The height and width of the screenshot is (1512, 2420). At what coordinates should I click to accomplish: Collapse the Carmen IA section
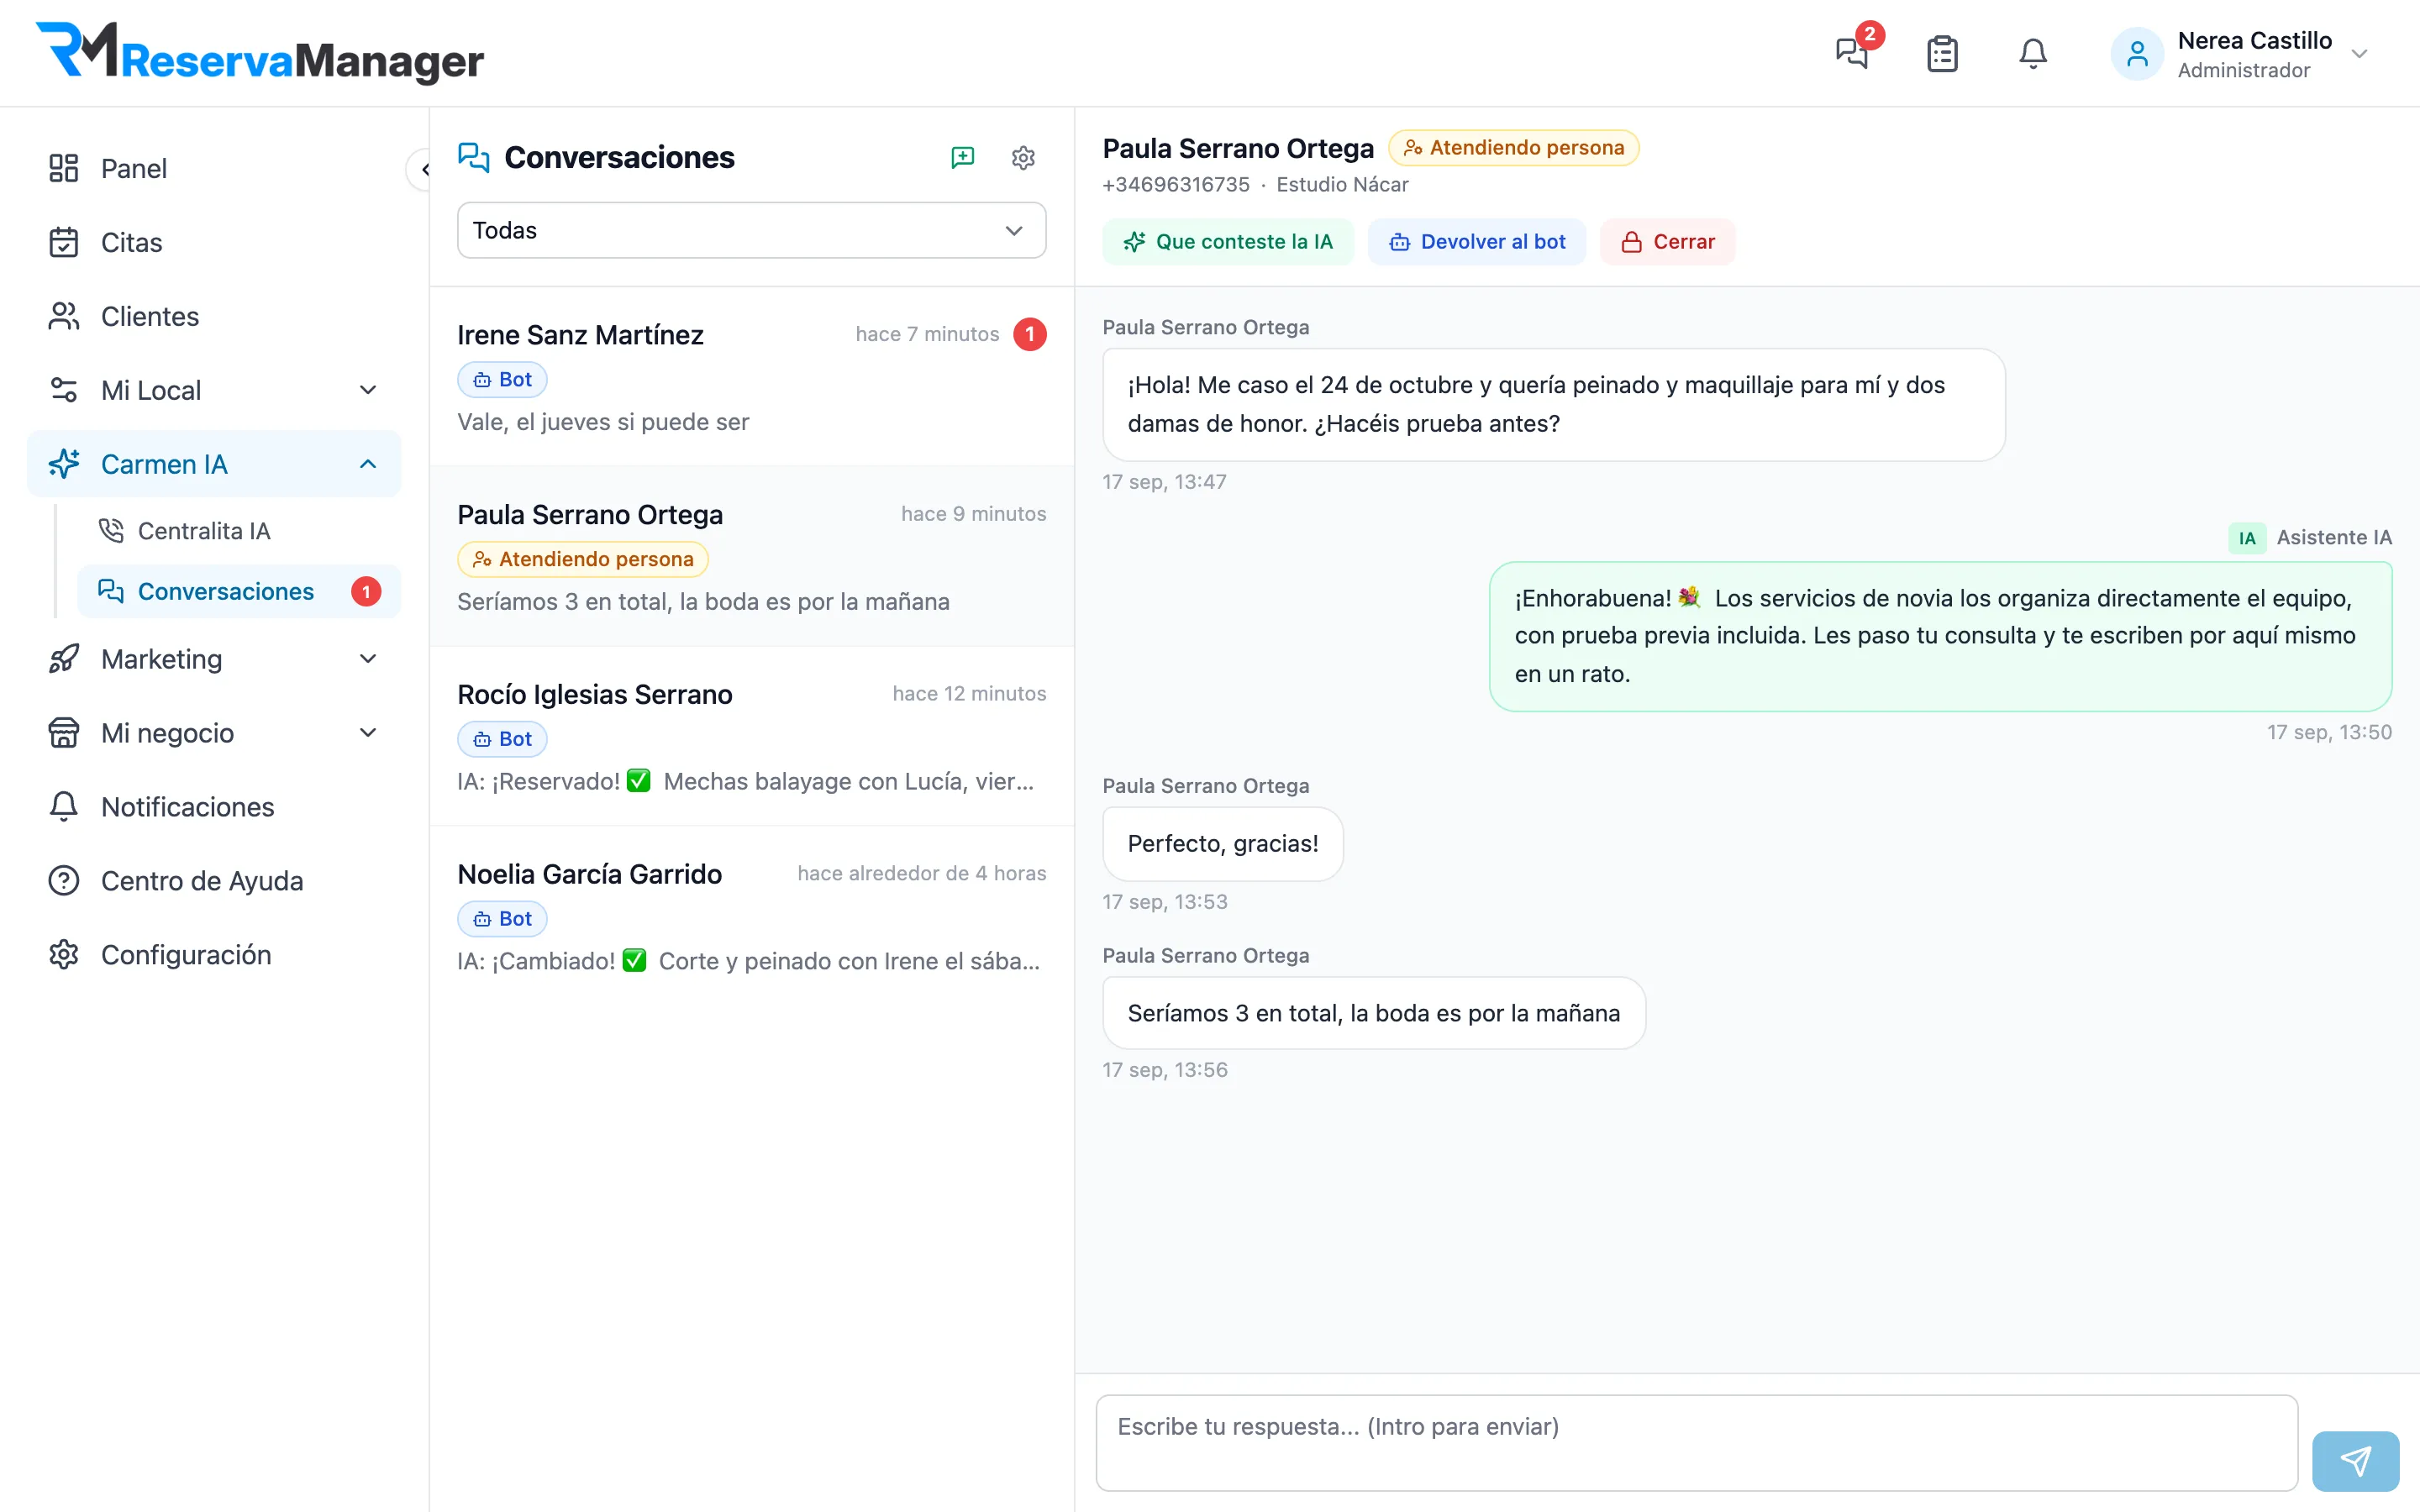coord(214,464)
